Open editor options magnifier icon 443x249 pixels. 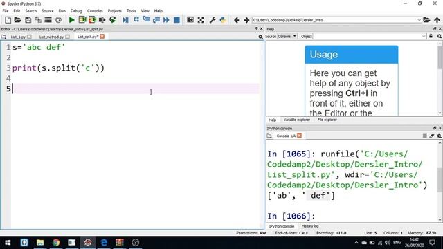pyautogui.click(x=260, y=37)
